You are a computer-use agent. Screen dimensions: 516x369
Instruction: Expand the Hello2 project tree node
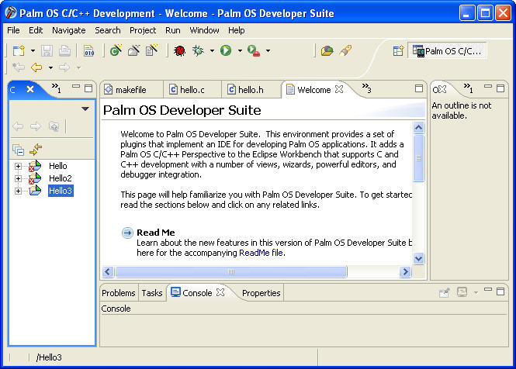pos(18,178)
